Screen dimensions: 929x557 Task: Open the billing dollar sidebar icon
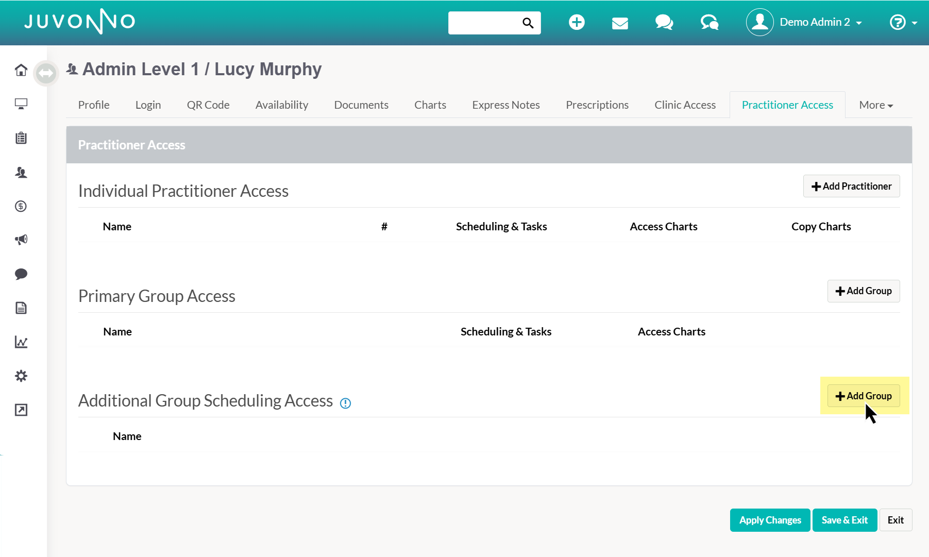click(21, 206)
